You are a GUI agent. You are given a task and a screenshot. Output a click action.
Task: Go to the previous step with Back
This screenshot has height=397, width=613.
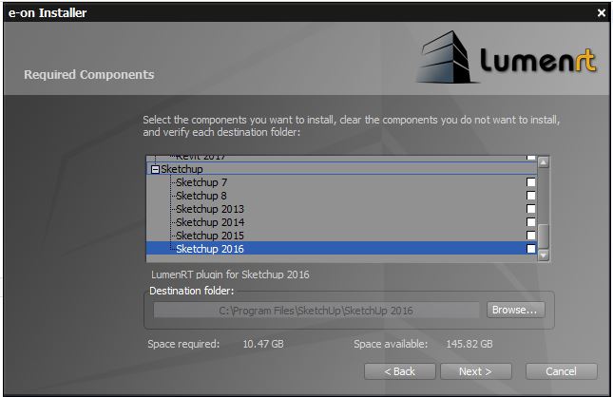pos(399,371)
